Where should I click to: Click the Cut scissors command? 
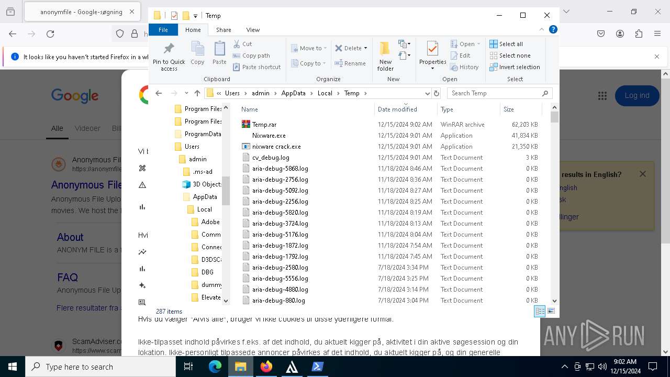tap(243, 44)
